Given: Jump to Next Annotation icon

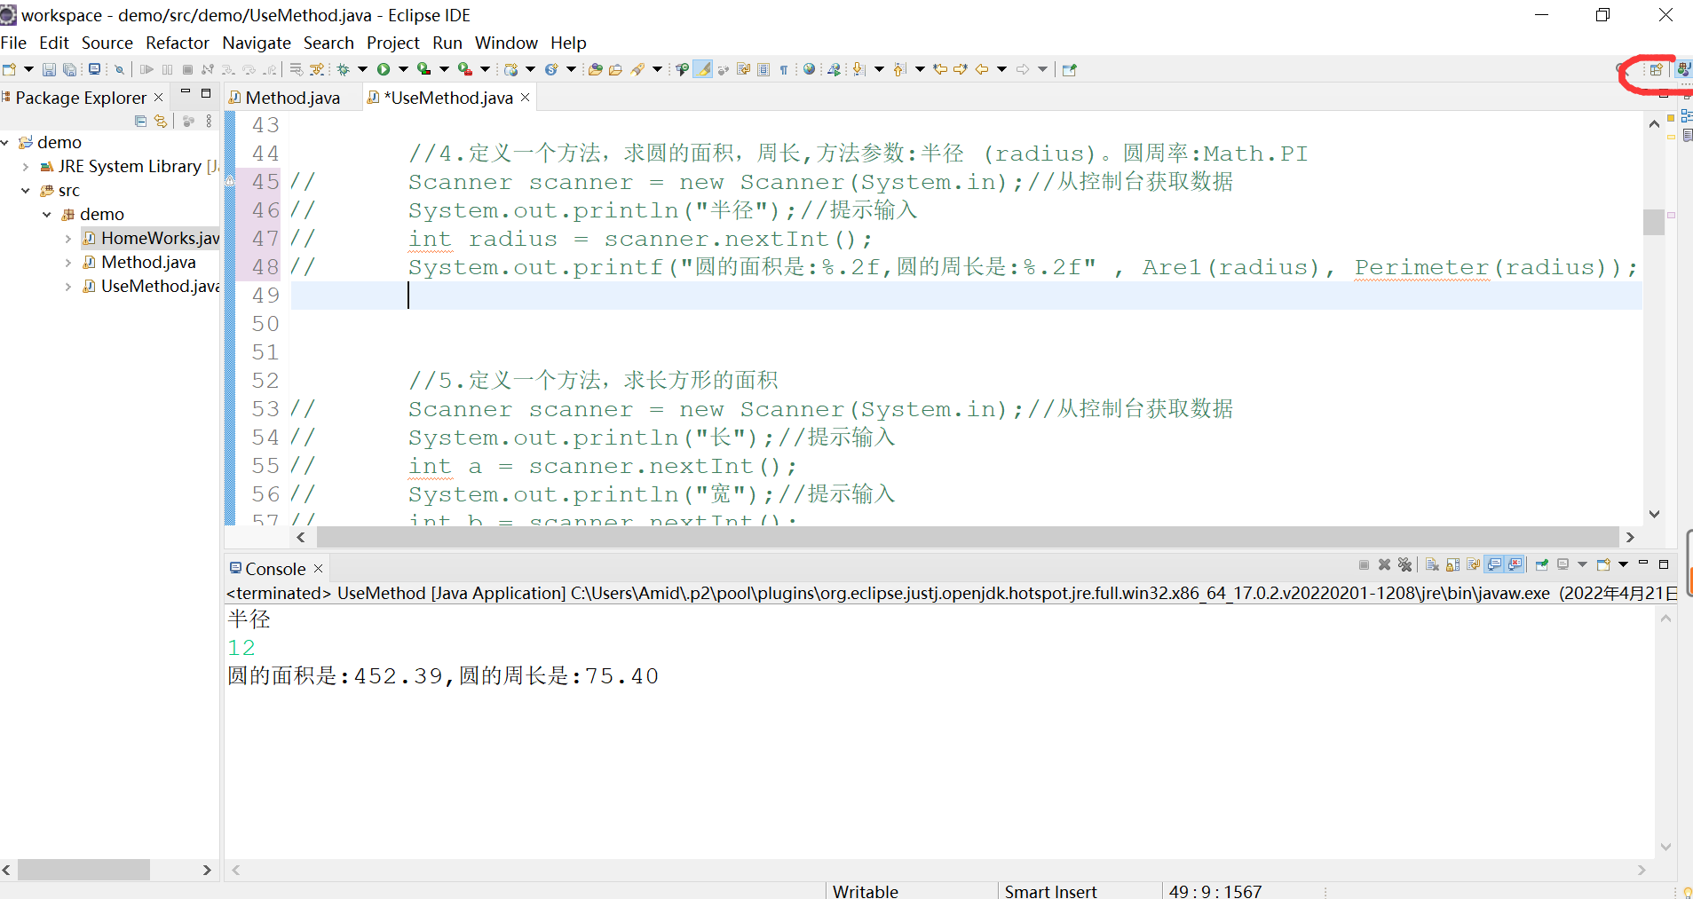Looking at the screenshot, I should pyautogui.click(x=858, y=69).
